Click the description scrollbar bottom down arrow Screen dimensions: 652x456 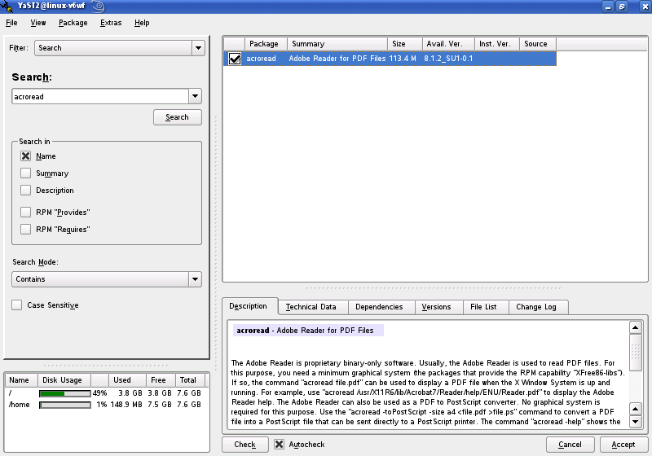(636, 423)
